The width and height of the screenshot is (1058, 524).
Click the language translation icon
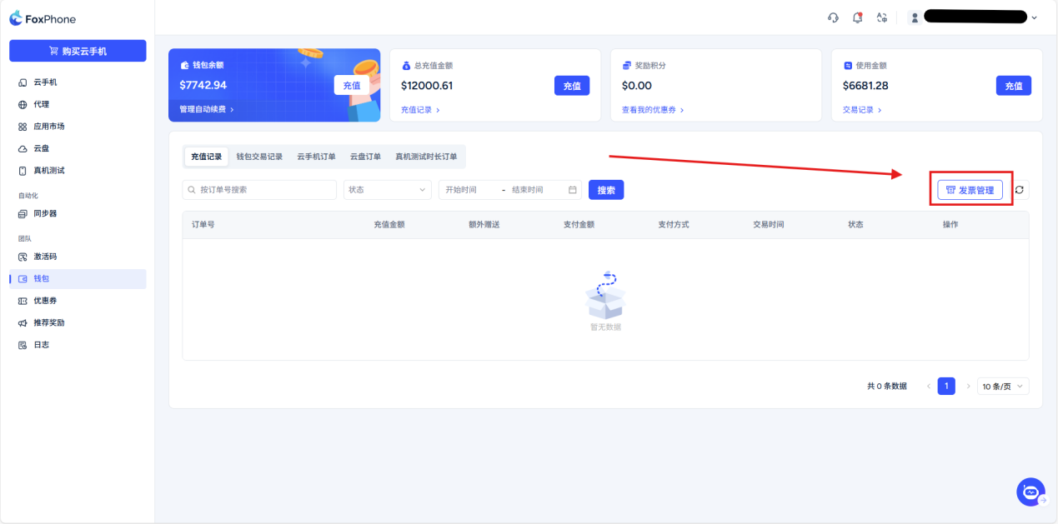click(x=882, y=17)
